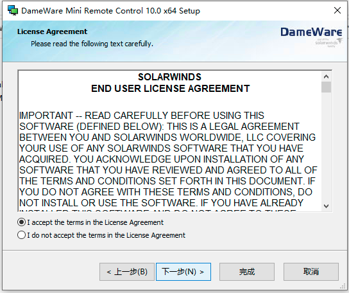
Task: Select 'I accept the terms' radio button
Action: pos(21,222)
